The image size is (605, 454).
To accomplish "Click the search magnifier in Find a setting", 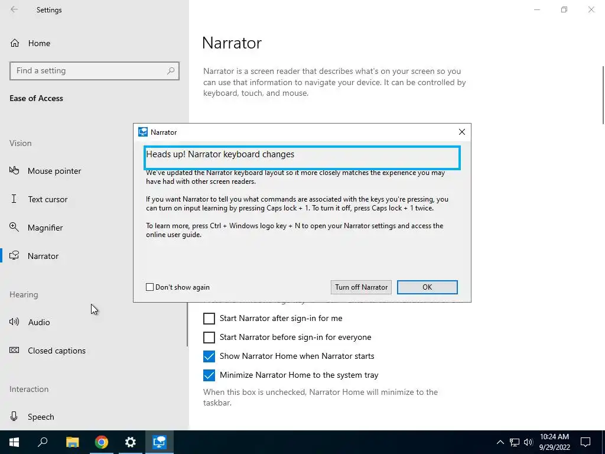I will coord(171,71).
